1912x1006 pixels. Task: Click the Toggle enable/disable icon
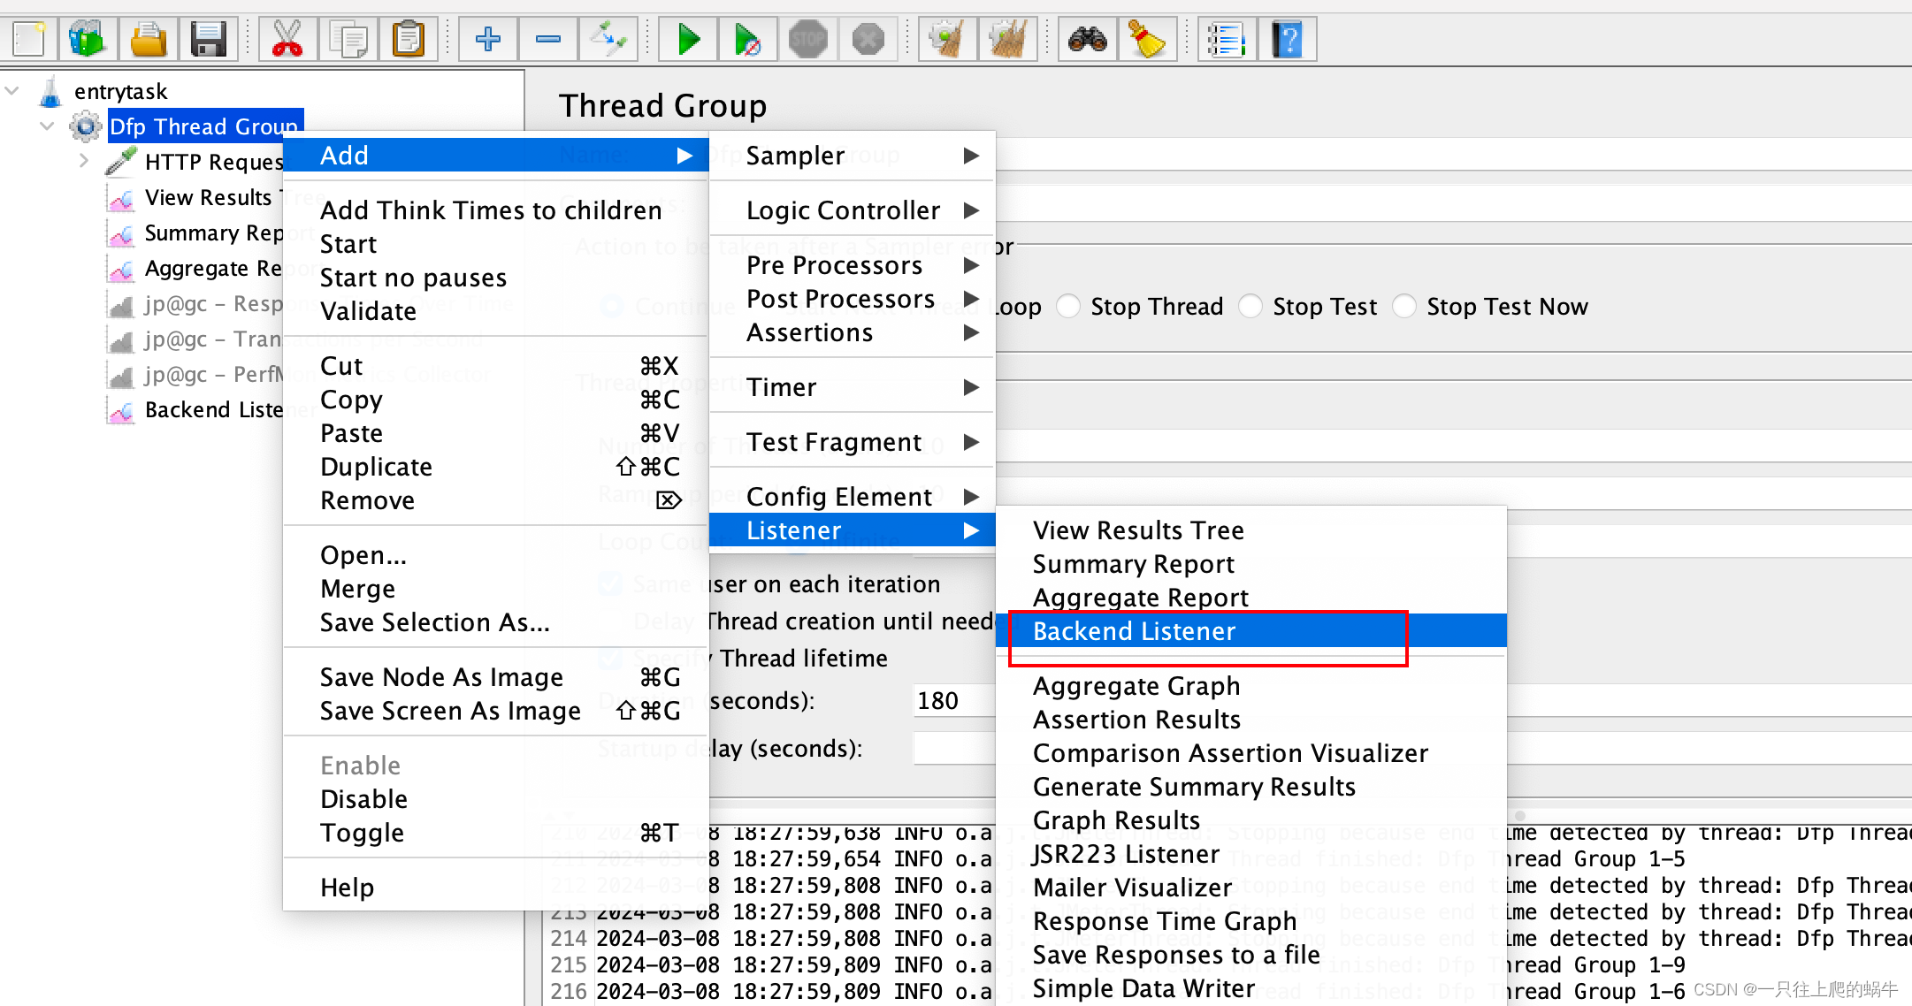point(608,39)
